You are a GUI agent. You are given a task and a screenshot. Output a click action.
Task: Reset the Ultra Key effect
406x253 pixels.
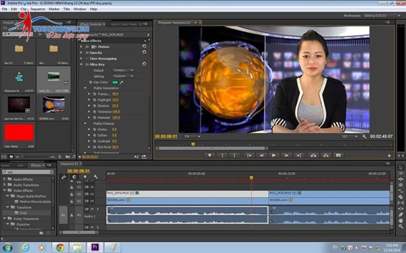point(144,64)
